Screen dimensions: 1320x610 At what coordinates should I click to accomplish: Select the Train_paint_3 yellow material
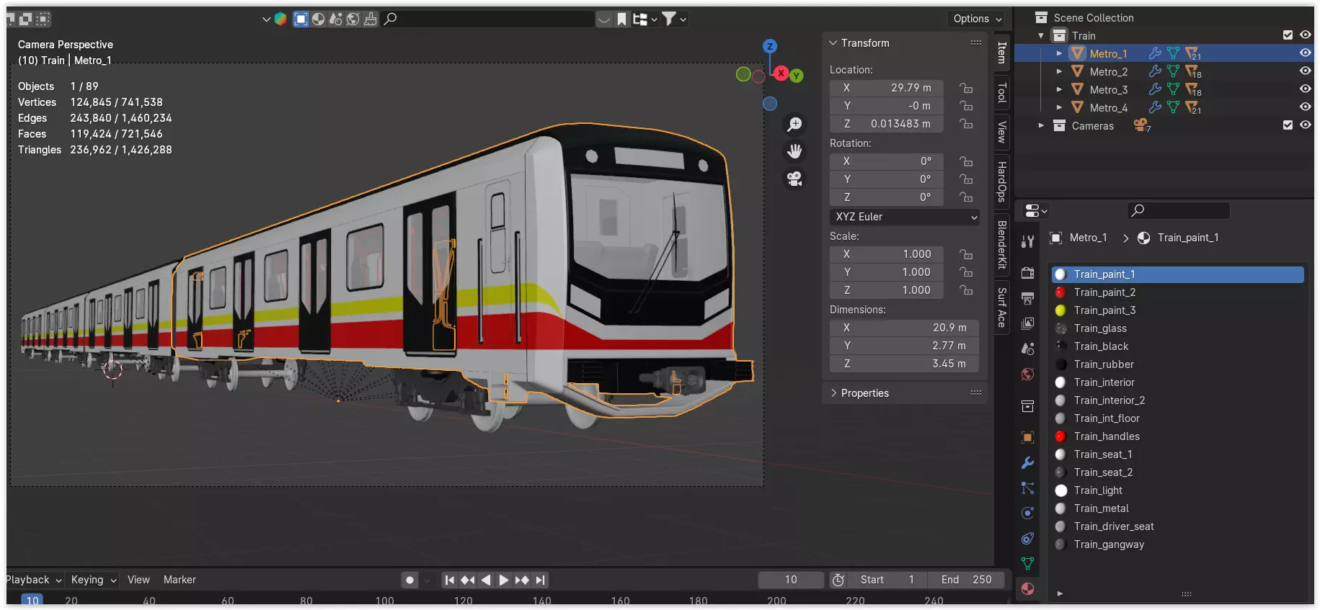[x=1177, y=310]
